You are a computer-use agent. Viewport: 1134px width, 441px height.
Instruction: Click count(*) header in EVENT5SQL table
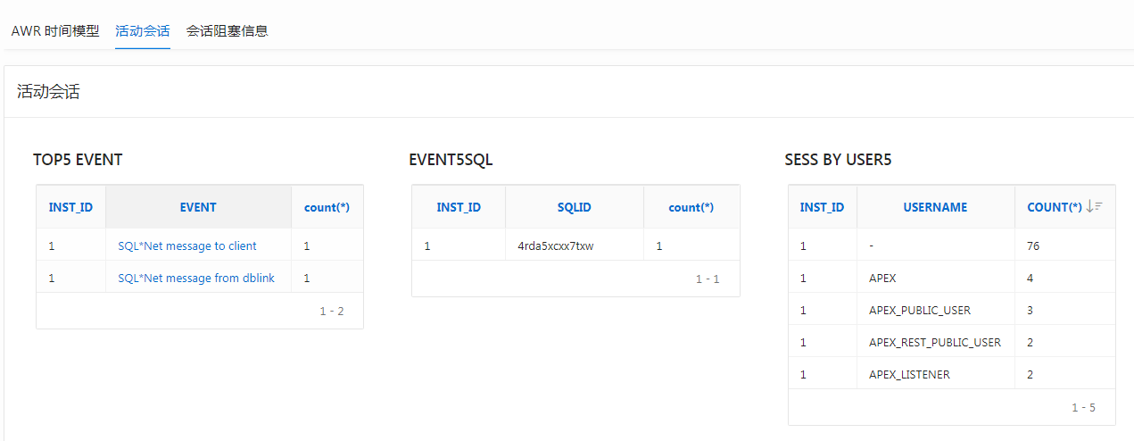691,207
